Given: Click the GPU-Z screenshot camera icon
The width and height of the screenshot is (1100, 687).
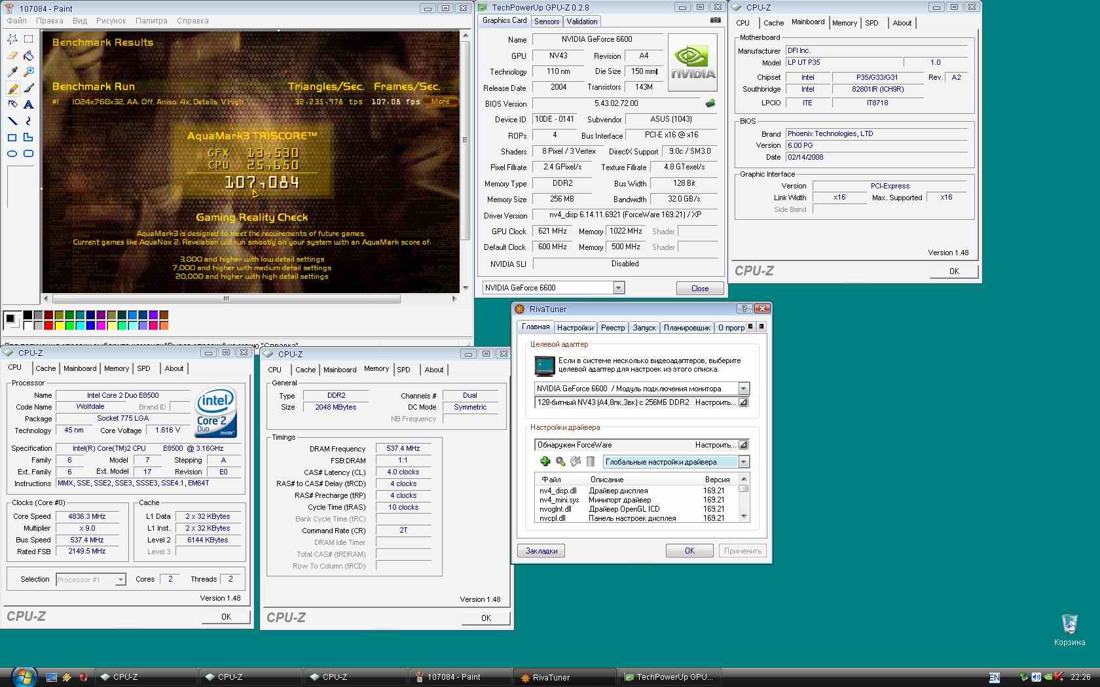Looking at the screenshot, I should [x=716, y=20].
